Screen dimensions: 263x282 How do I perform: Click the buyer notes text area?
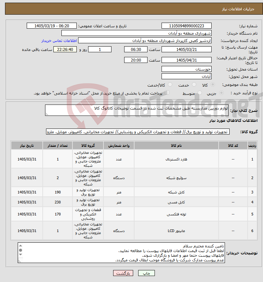121,253
